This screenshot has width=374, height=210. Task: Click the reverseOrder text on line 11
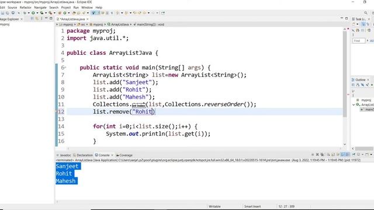pos(223,104)
